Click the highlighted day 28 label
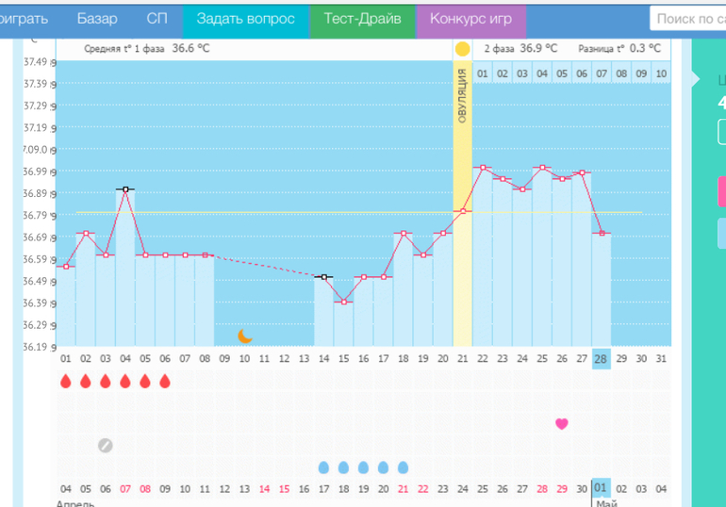The height and width of the screenshot is (507, 726). pos(602,358)
